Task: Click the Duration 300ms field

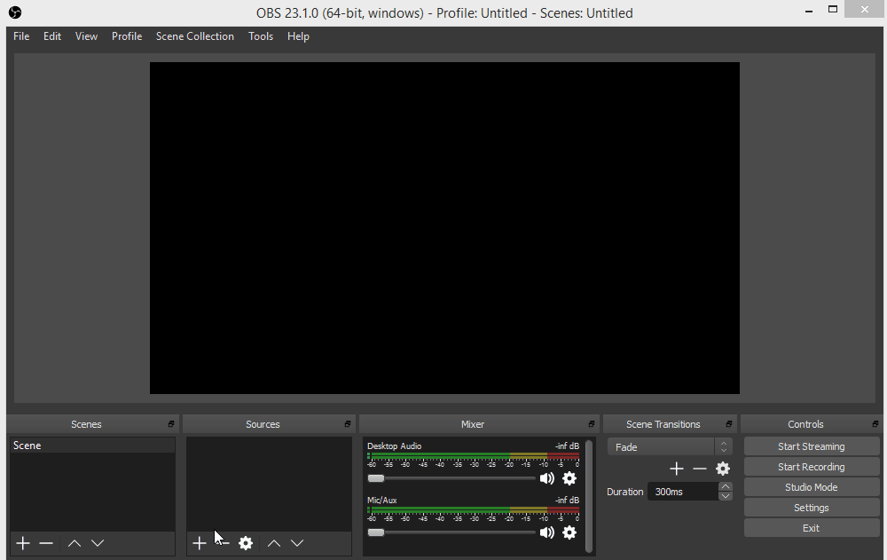Action: point(683,492)
